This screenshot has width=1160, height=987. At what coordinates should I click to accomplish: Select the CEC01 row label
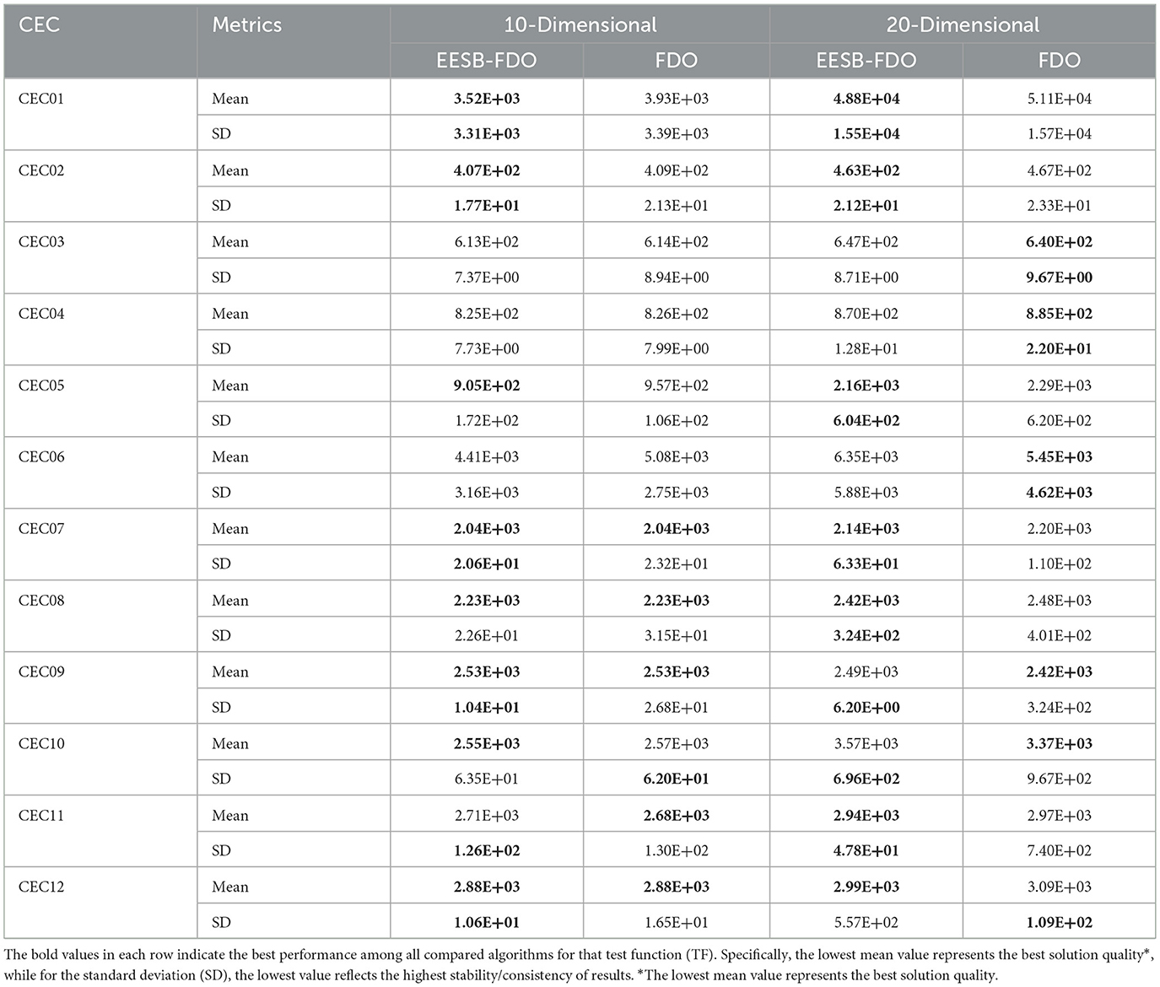41,99
